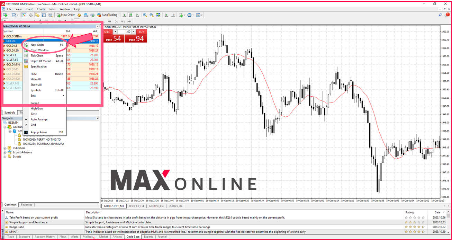Image resolution: width=452 pixels, height=240 pixels.
Task: Toggle High/Low columns in context menu
Action: (37, 108)
